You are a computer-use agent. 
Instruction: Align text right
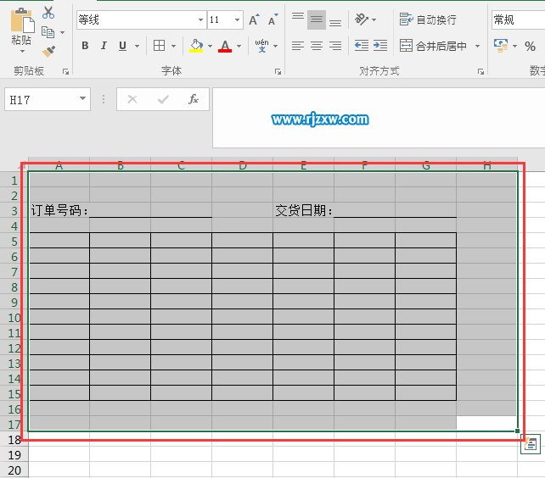coord(335,46)
